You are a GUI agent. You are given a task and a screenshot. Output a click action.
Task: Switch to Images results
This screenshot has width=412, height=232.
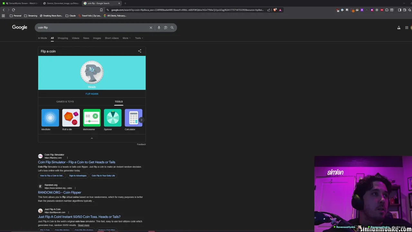(97, 38)
